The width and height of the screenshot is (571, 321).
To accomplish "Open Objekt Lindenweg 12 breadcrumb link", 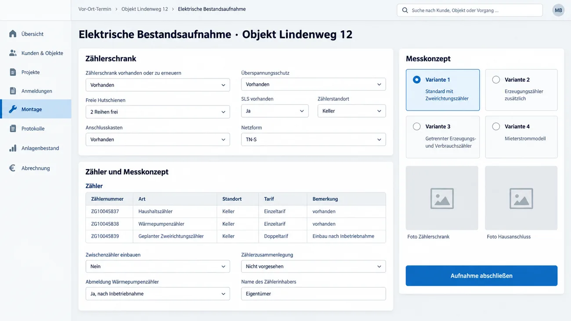I will click(x=145, y=9).
